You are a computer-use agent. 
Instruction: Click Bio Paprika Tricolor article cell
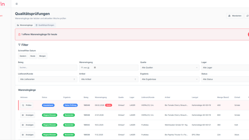tap(176, 135)
